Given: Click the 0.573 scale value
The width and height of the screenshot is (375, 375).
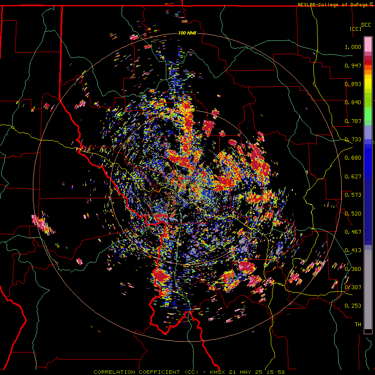Looking at the screenshot, I should (353, 195).
